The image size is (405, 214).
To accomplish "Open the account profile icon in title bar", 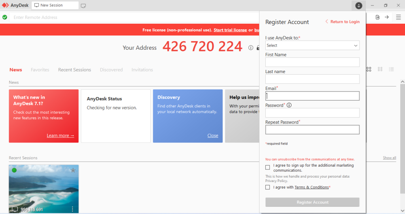I will tap(358, 6).
